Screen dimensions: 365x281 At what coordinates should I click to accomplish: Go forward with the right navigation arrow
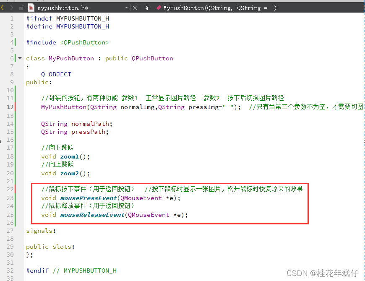tap(11, 8)
